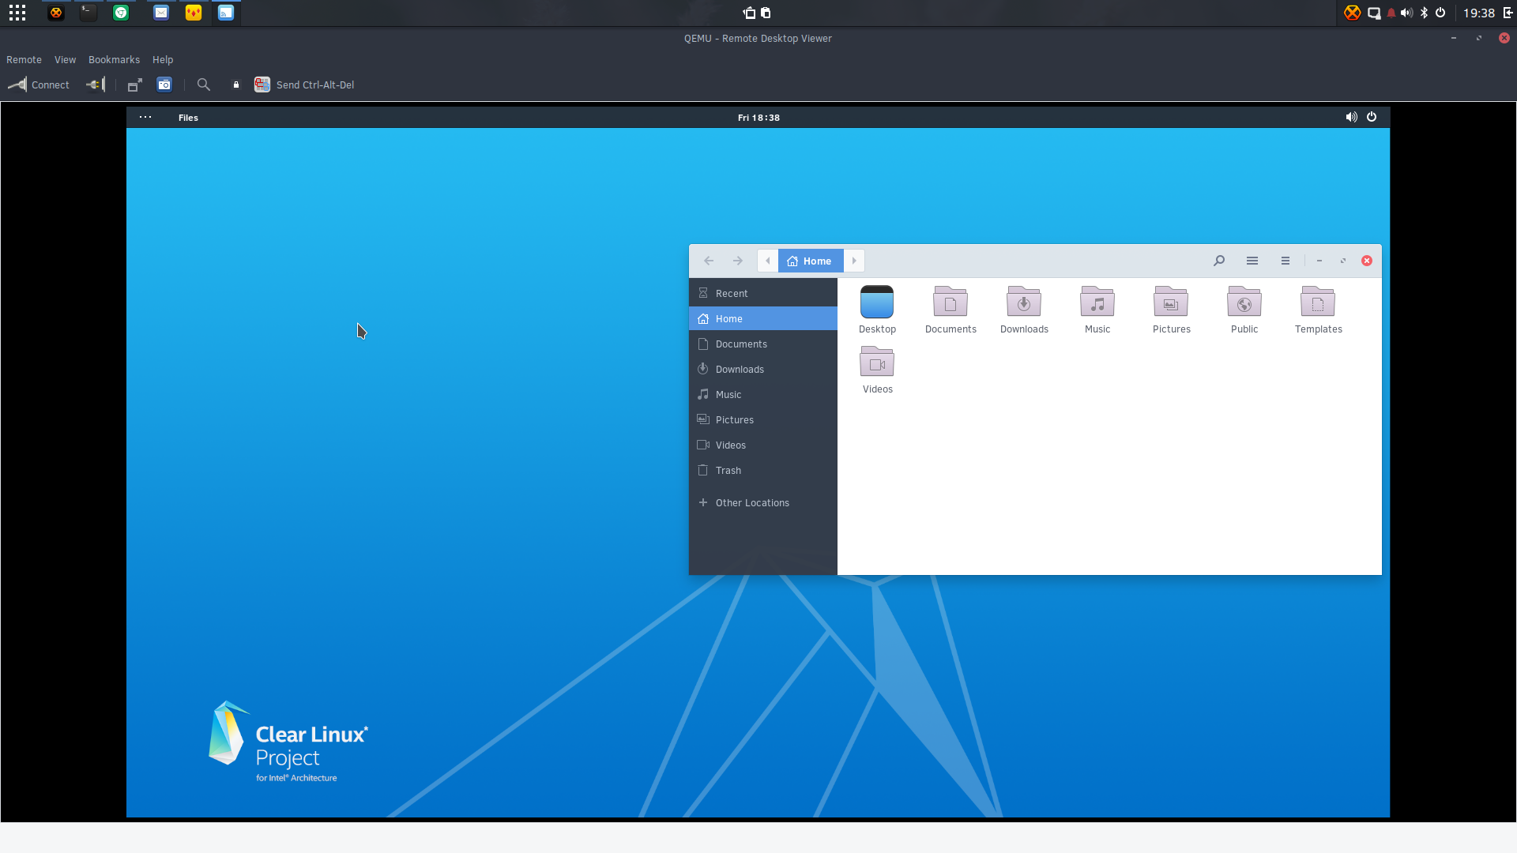Open guest clock Fri 18:38 calendar
The height and width of the screenshot is (853, 1517).
[x=758, y=118]
